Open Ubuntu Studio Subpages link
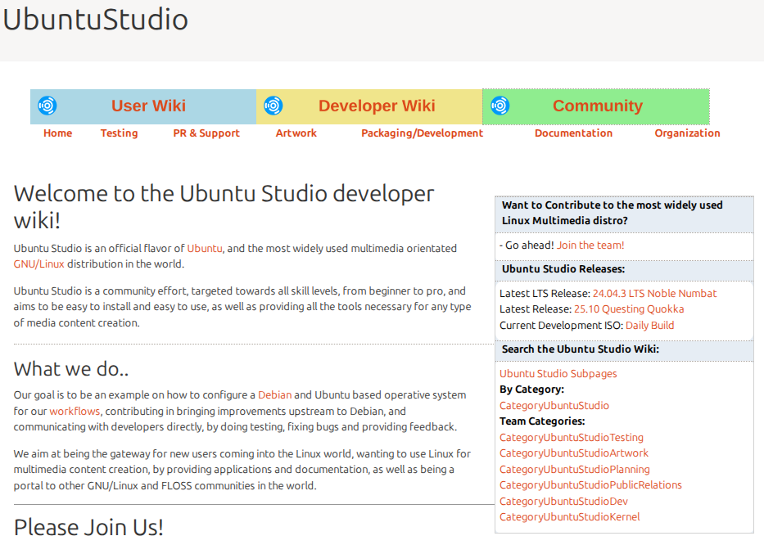Viewport: 764px width, 545px height. 558,373
